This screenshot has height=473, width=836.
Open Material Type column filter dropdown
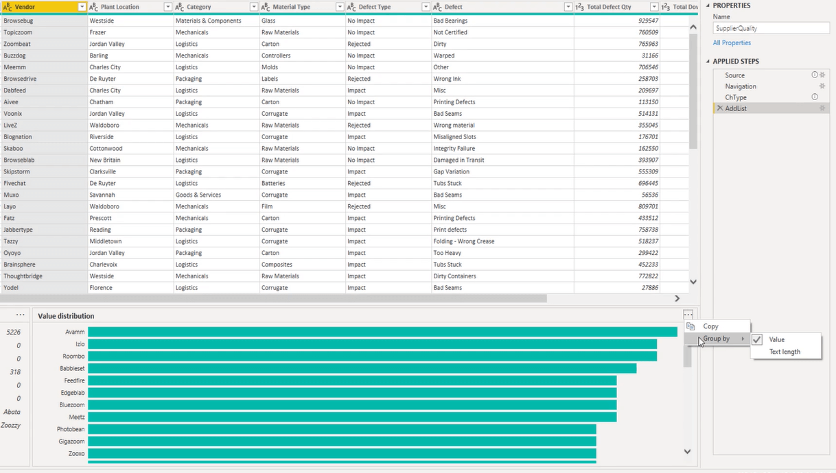[339, 7]
